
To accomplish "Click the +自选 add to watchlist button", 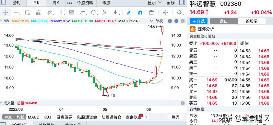I will pyautogui.click(x=199, y=21).
